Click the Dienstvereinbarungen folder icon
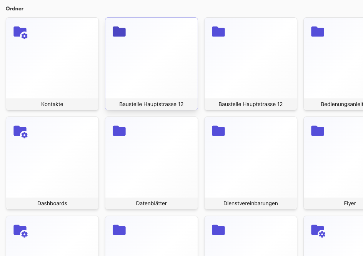The image size is (363, 256). (x=218, y=131)
